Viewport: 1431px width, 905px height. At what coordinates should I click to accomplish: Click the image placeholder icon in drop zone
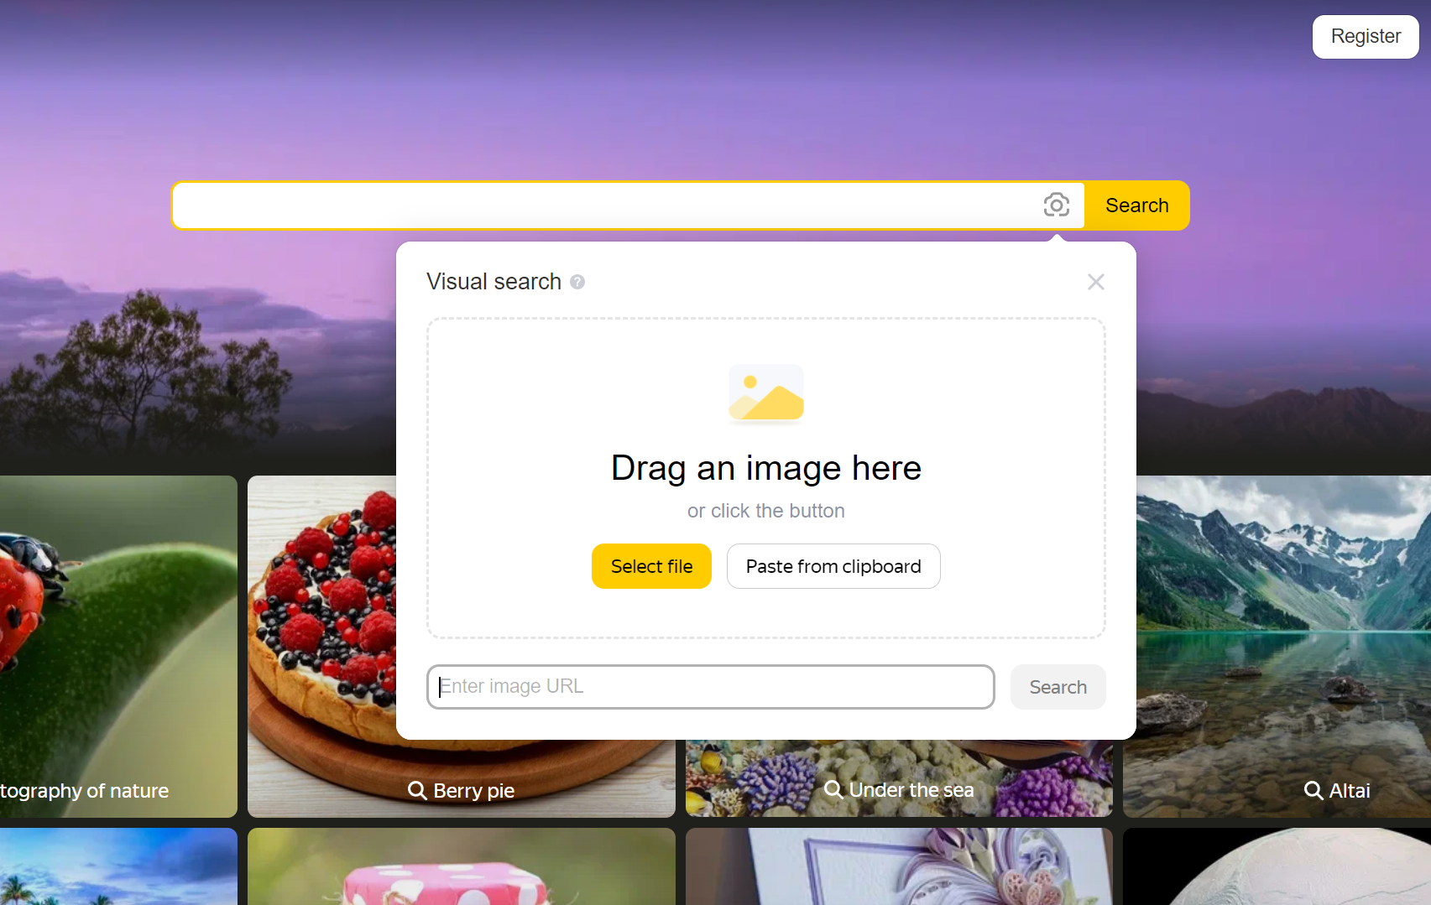click(x=765, y=393)
